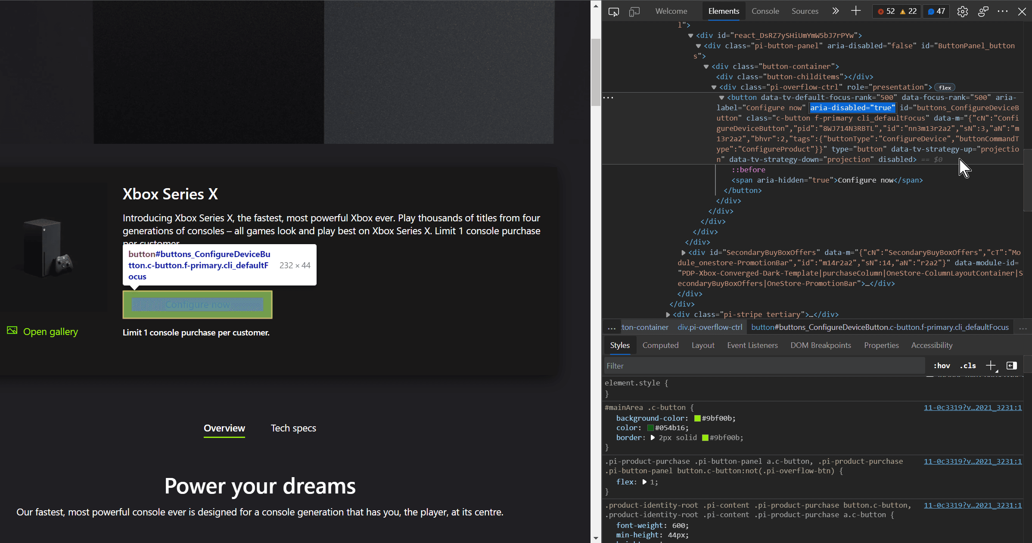Viewport: 1032px width, 543px height.
Task: Switch to the Welcome tab
Action: pos(671,11)
